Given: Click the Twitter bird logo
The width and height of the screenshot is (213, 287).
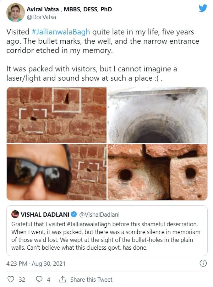Looking at the screenshot, I should tap(203, 8).
